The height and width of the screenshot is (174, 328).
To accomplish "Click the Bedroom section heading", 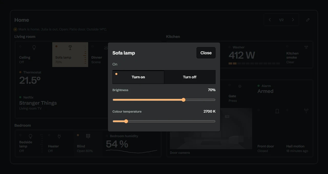I will click(23, 125).
